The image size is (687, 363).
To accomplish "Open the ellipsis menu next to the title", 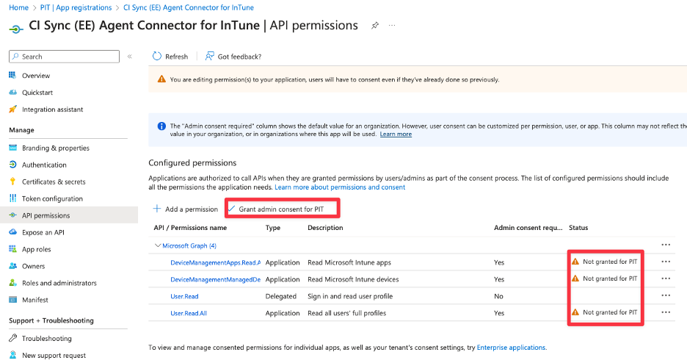I will click(392, 26).
